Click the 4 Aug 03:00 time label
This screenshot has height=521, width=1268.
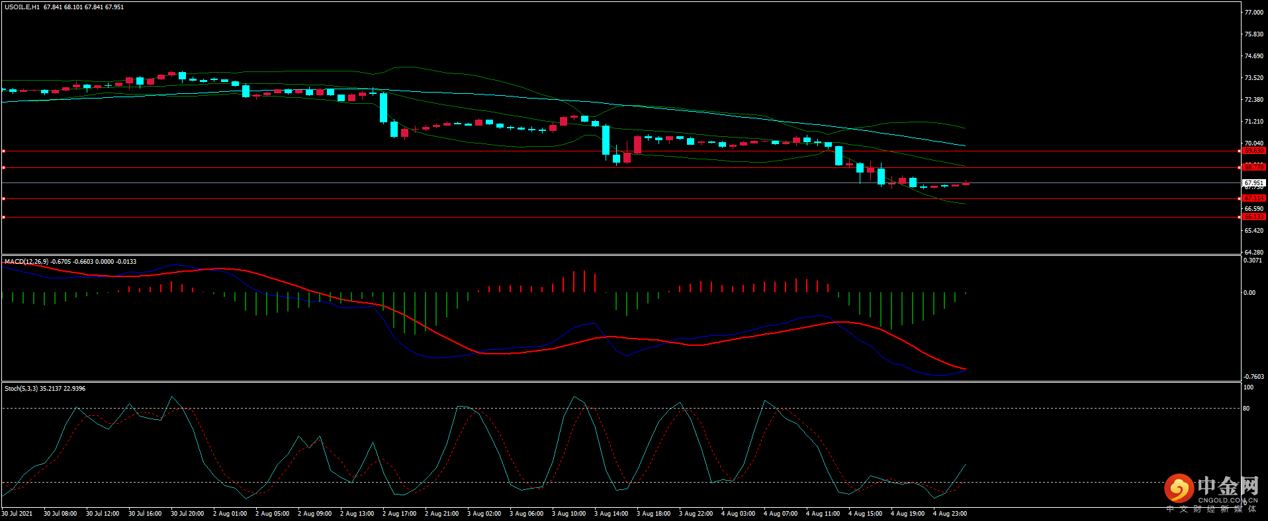pos(738,514)
